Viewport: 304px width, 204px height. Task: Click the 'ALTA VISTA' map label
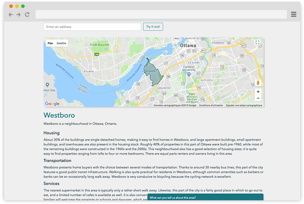(207, 80)
